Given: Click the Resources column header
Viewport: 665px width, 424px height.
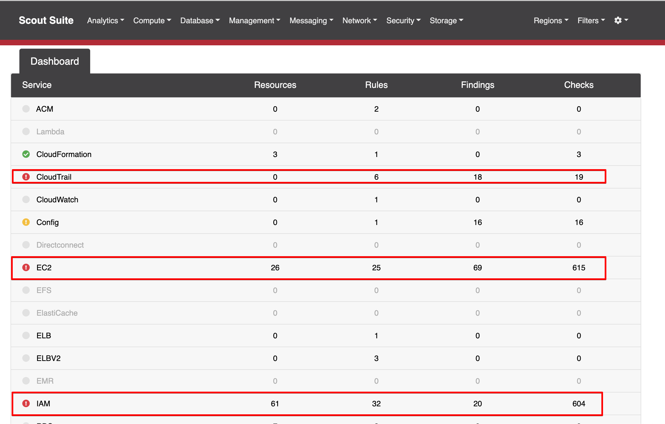Looking at the screenshot, I should (x=275, y=85).
